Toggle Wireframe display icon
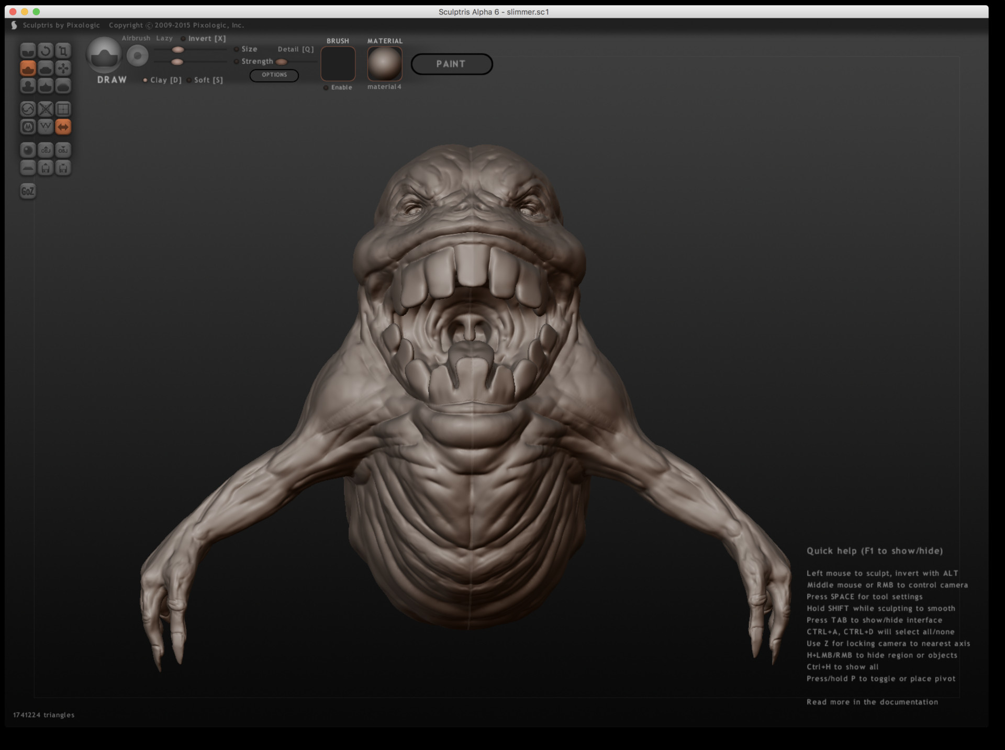The height and width of the screenshot is (750, 1005). point(46,127)
